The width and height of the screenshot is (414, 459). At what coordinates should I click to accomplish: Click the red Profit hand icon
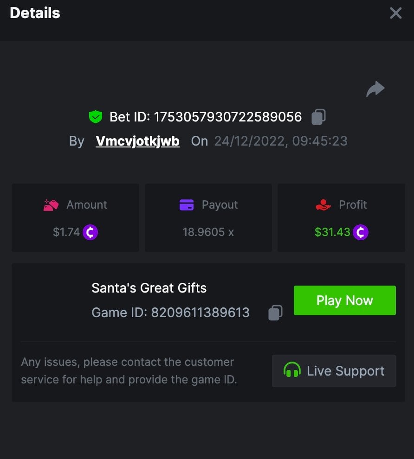[323, 205]
